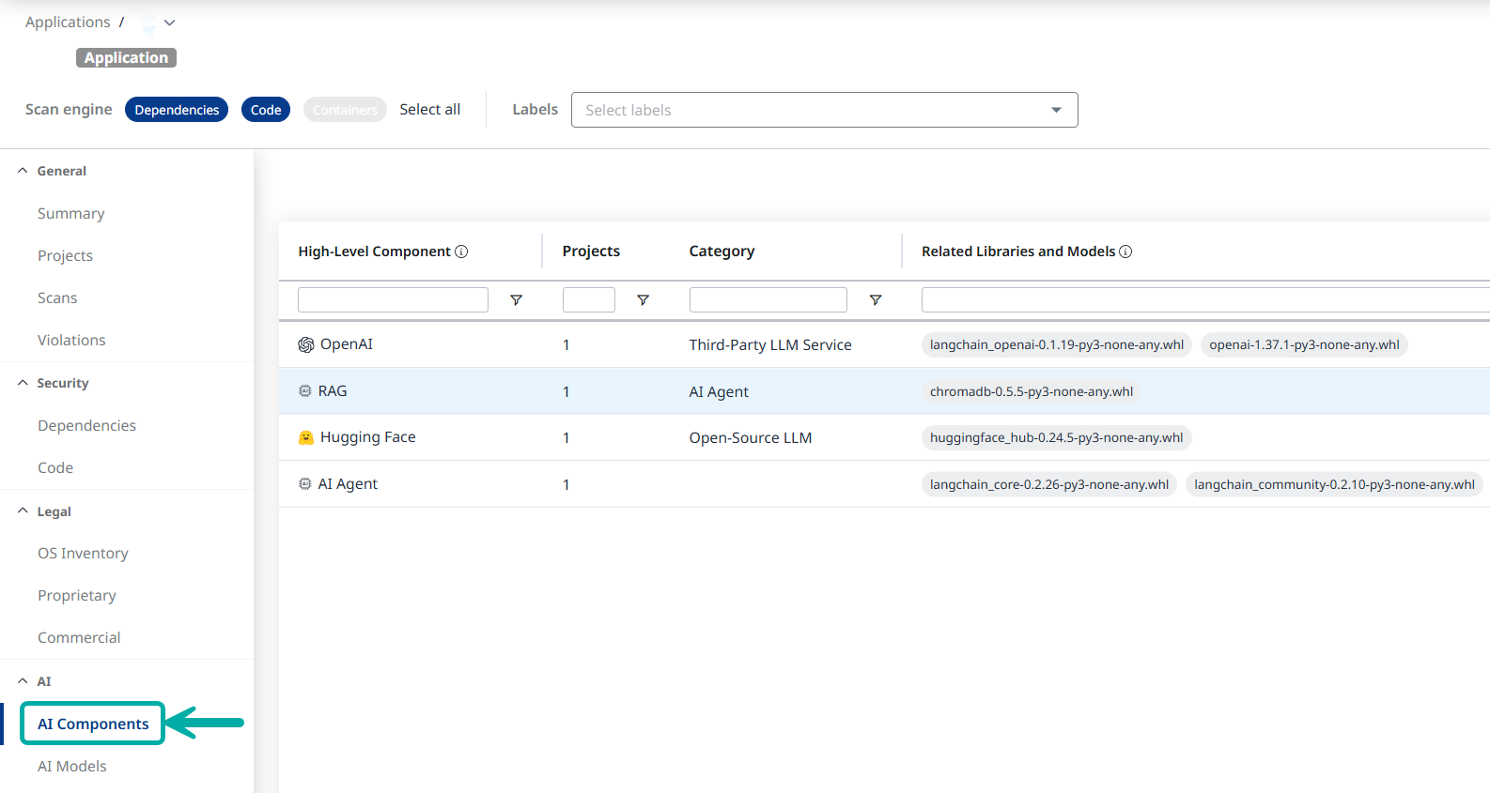Show info for Related Libraries and Models
Viewport: 1490px width, 793px height.
click(1125, 252)
